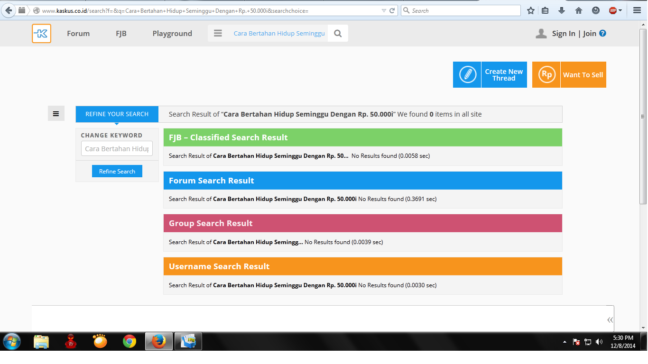Viewport: 648px width, 364px height.
Task: Click the tab groups icon beside back arrow
Action: click(22, 10)
